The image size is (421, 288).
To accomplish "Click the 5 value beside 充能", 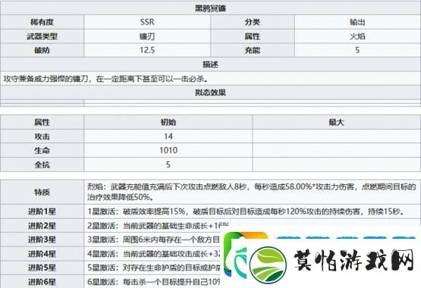I will [357, 50].
